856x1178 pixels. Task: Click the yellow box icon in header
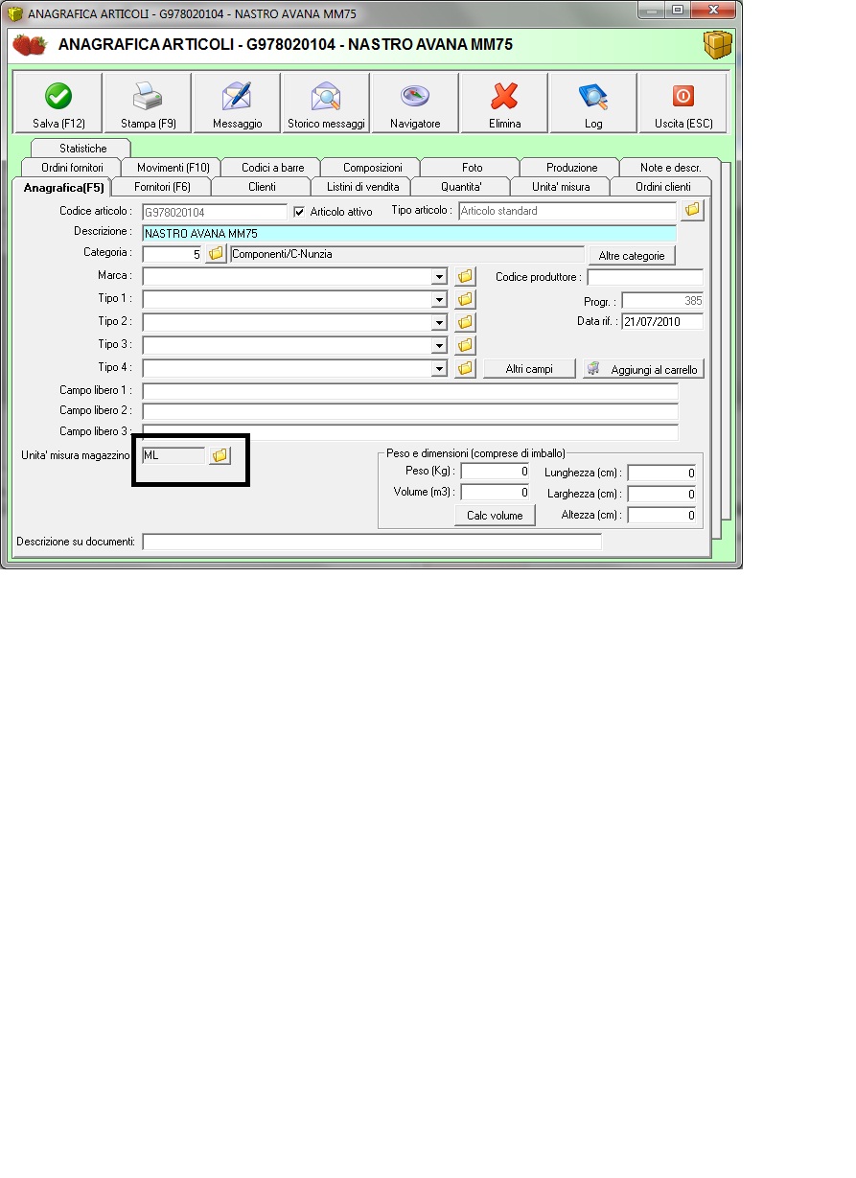pyautogui.click(x=717, y=44)
